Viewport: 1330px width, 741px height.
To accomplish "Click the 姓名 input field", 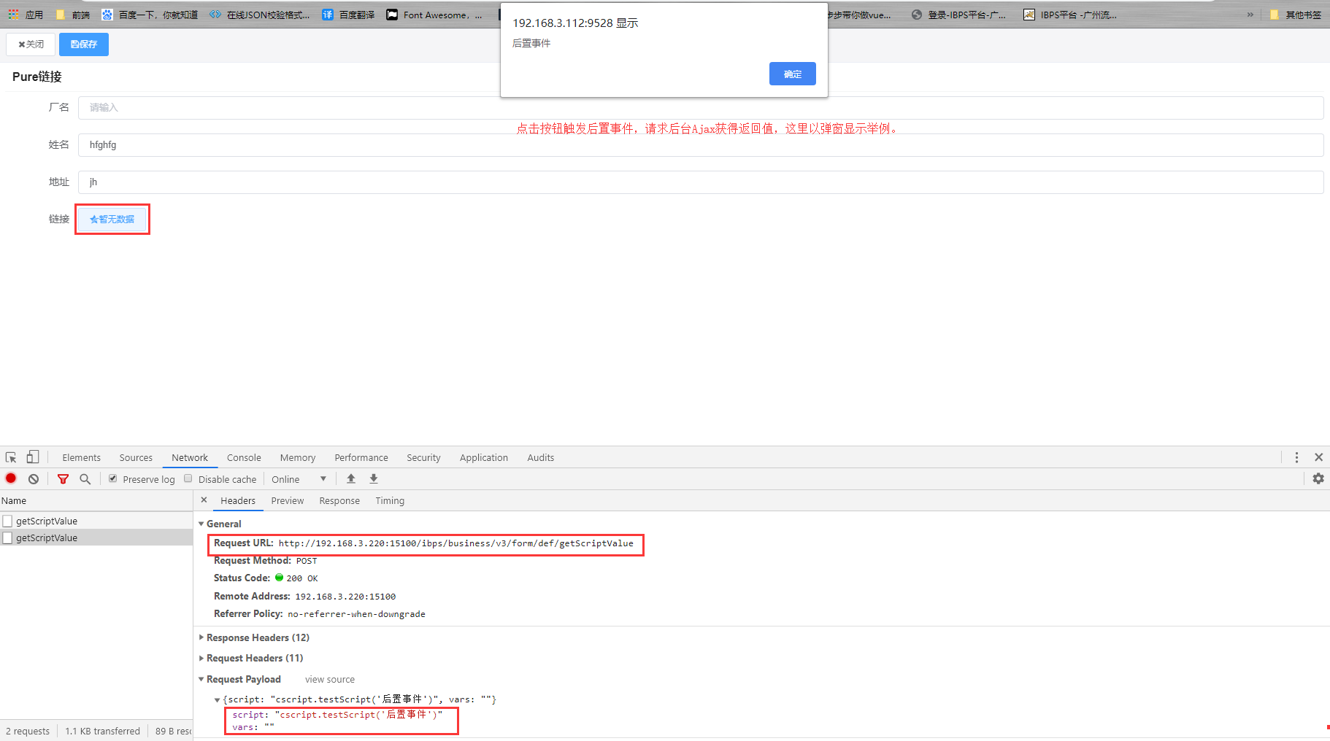I will point(699,145).
